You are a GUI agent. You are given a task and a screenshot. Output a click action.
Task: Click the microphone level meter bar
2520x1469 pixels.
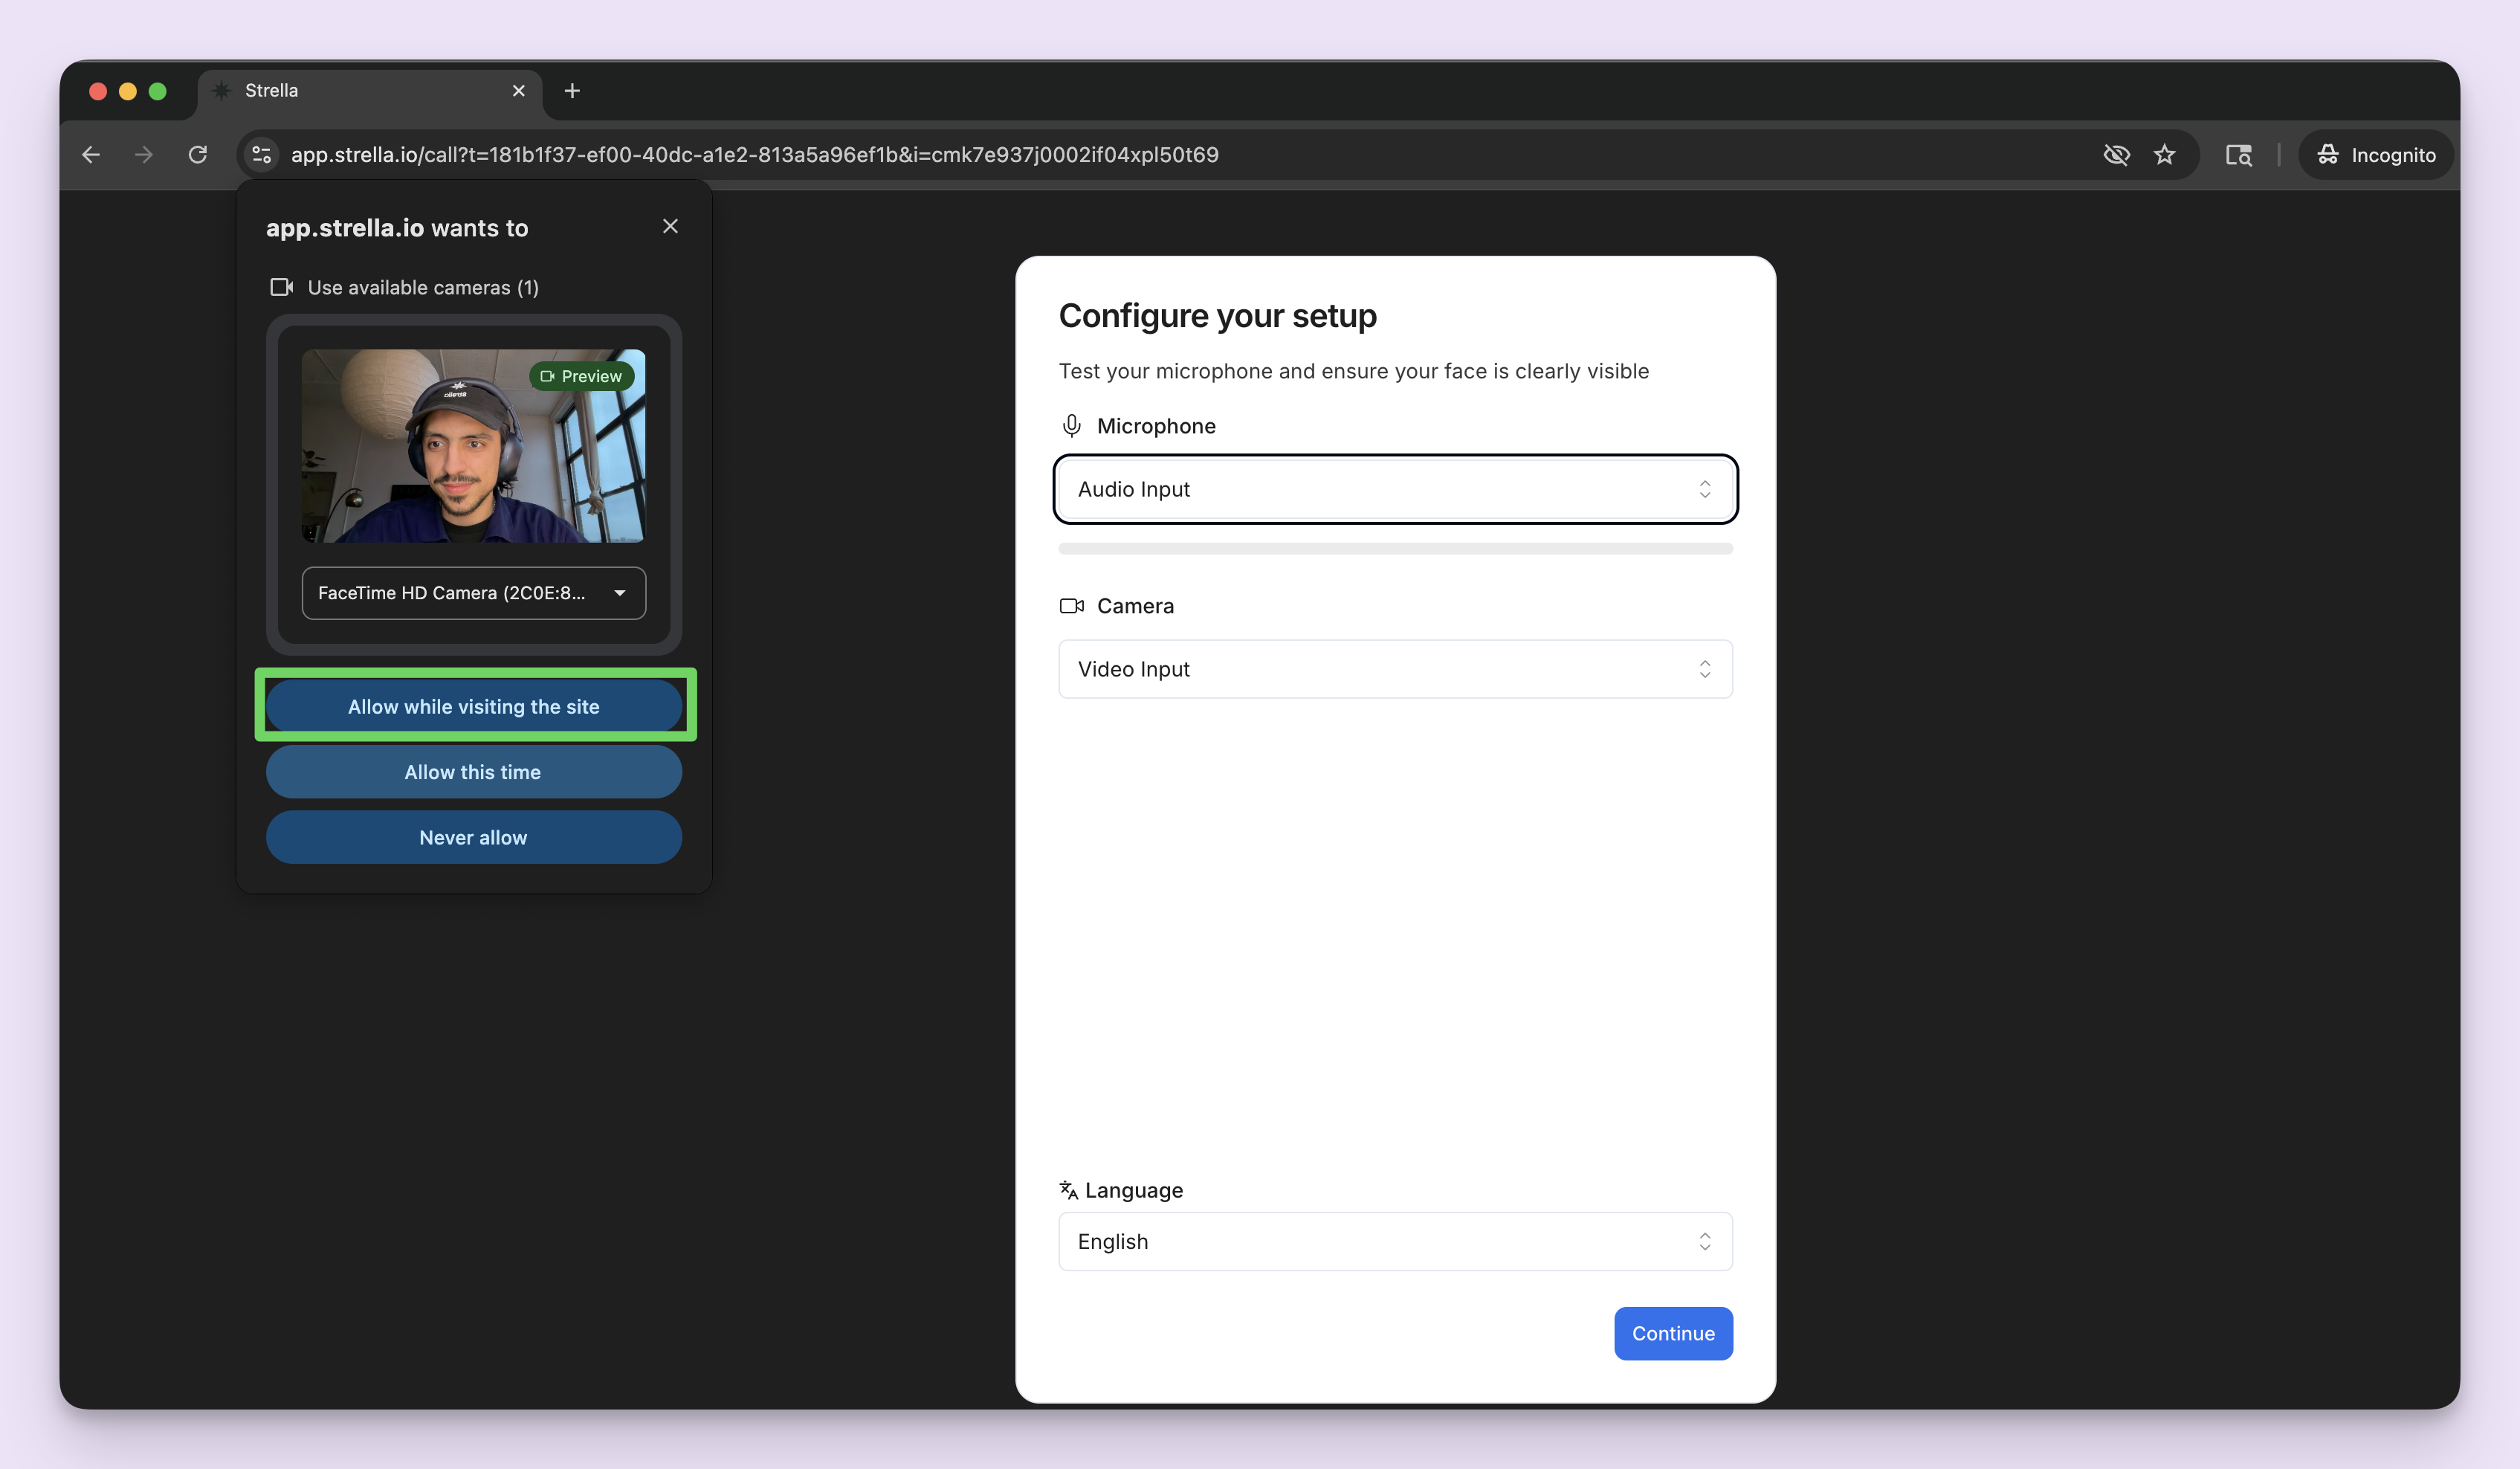pyautogui.click(x=1394, y=549)
